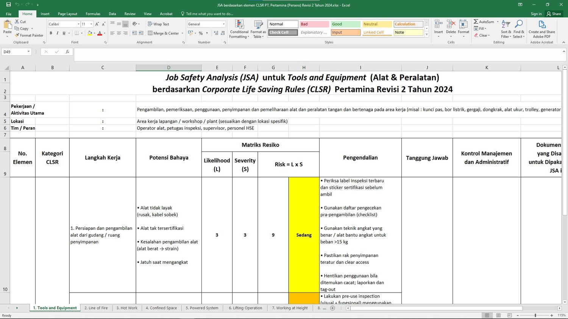Decrease the font size with the small A icon

pyautogui.click(x=104, y=24)
